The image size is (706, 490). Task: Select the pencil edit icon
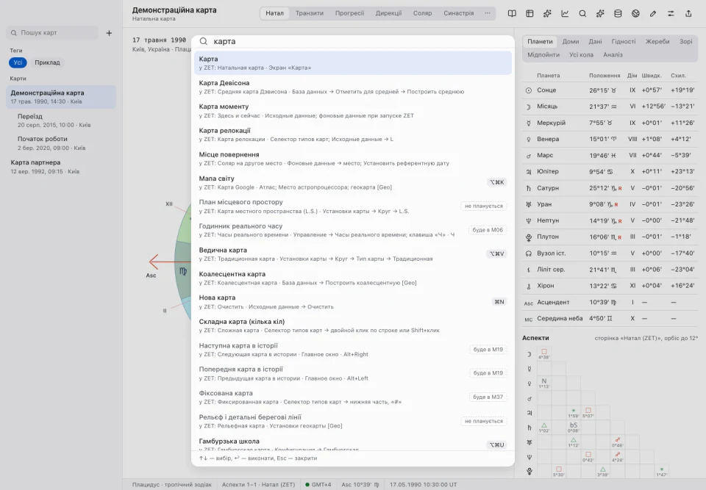pos(653,13)
